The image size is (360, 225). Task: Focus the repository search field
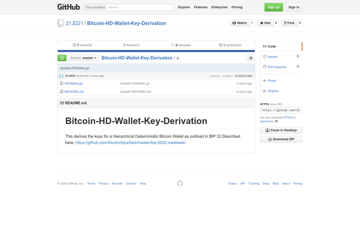point(140,7)
